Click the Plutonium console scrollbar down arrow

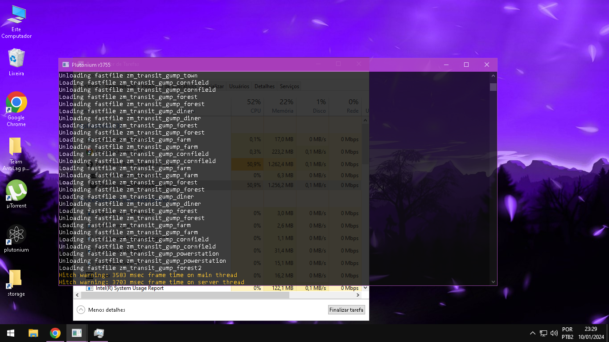493,281
